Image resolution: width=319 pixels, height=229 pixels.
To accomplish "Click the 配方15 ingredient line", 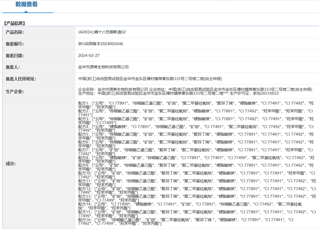I will (x=197, y=214).
